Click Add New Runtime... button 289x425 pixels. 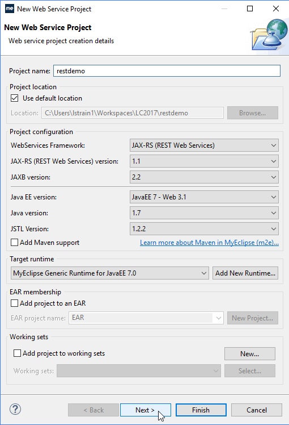point(245,273)
